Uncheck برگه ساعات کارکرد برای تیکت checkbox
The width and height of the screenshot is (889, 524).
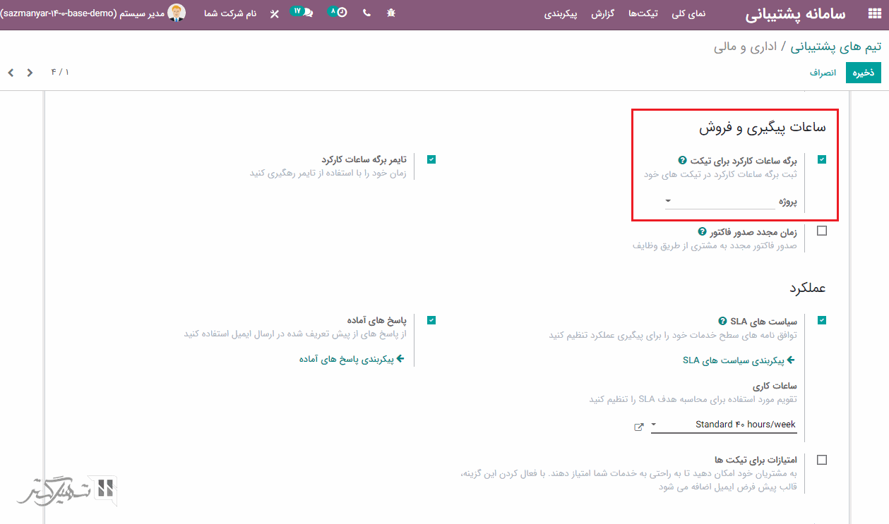821,160
